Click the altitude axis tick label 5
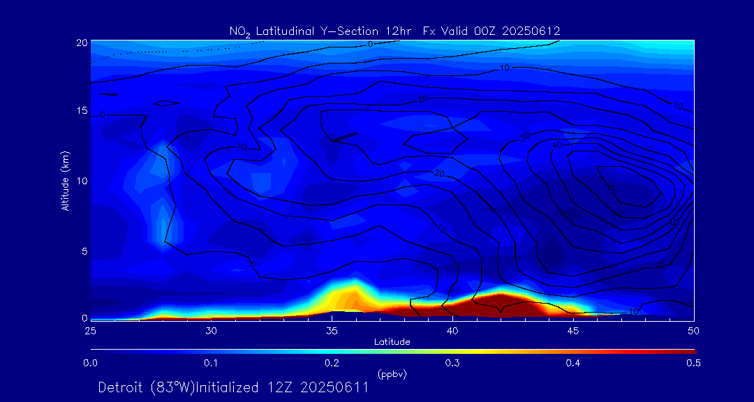The image size is (754, 402). coord(84,251)
